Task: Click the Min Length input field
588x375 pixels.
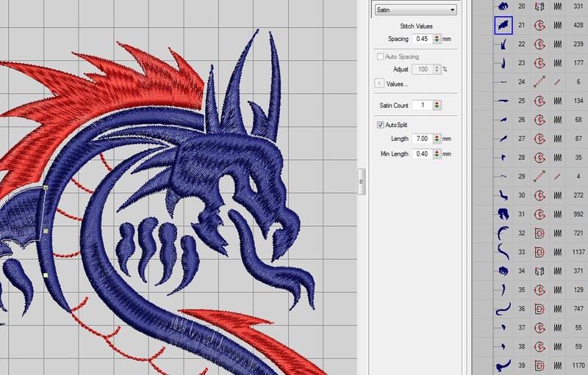Action: pos(422,154)
